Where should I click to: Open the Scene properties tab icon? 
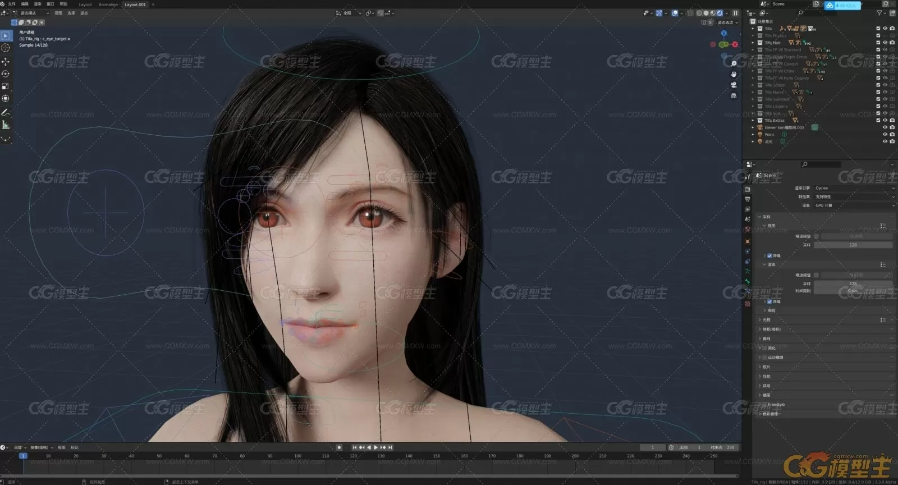coord(748,219)
